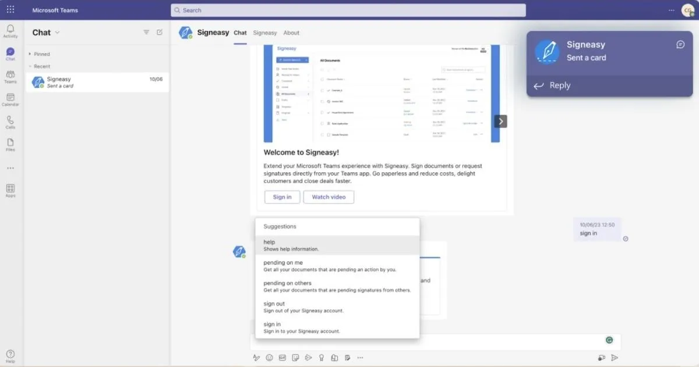Open Calls in the left rail
The width and height of the screenshot is (699, 367).
coord(10,122)
